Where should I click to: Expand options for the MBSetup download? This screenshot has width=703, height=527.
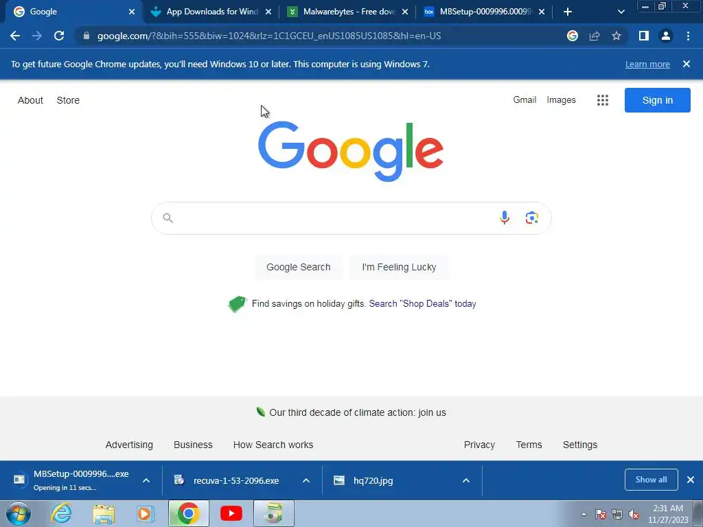[x=146, y=480]
